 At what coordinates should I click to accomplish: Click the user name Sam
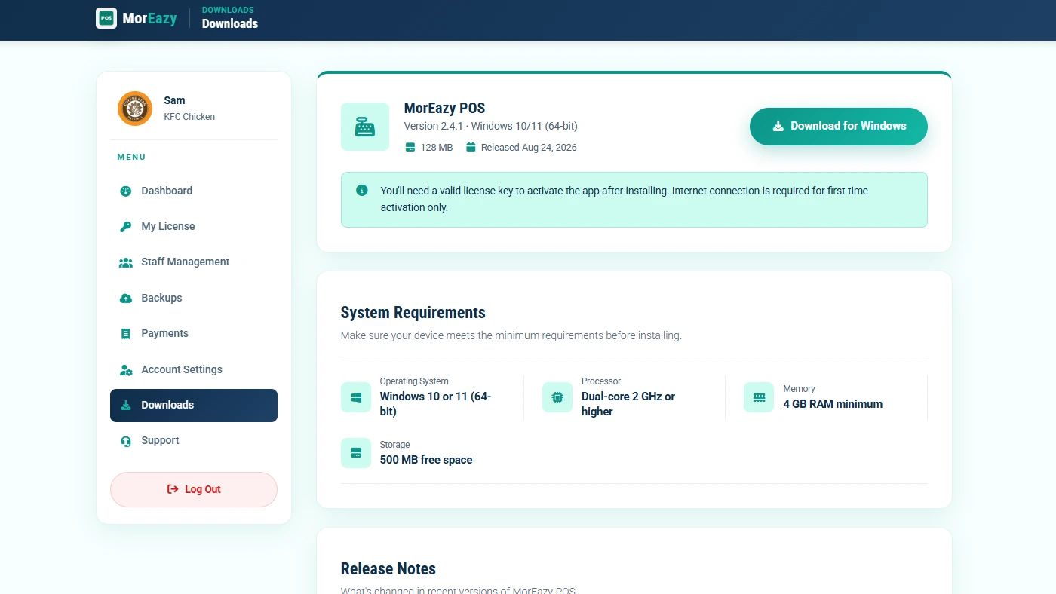174,100
